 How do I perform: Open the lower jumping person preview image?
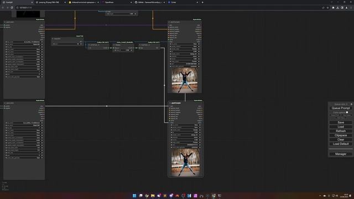(185, 162)
